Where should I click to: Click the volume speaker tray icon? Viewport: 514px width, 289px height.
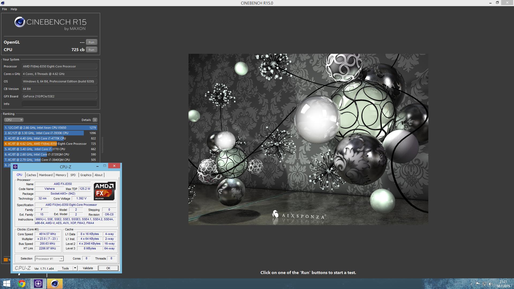pos(490,284)
